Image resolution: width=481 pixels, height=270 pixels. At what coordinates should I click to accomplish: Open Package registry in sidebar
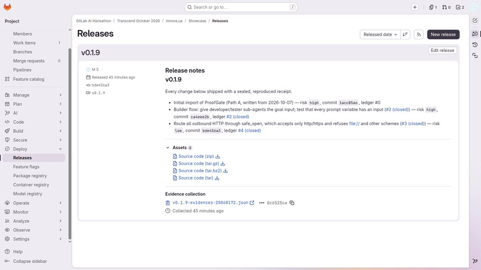click(x=34, y=176)
